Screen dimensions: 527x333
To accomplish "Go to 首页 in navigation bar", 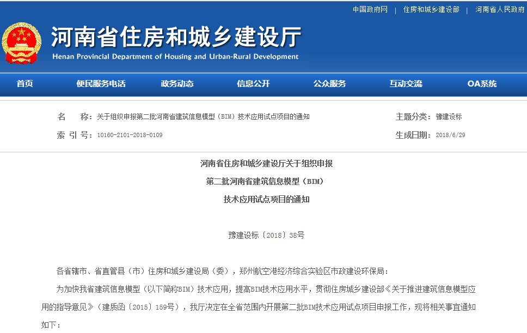I will [24, 84].
